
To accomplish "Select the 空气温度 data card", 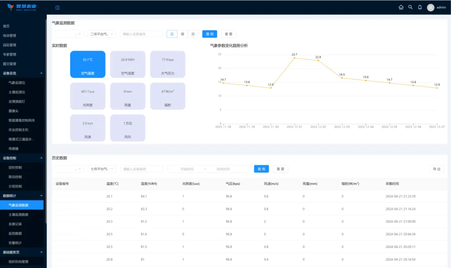I will pos(88,64).
